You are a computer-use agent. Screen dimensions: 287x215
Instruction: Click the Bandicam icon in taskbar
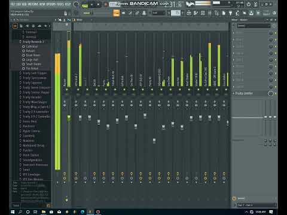(x=98, y=212)
